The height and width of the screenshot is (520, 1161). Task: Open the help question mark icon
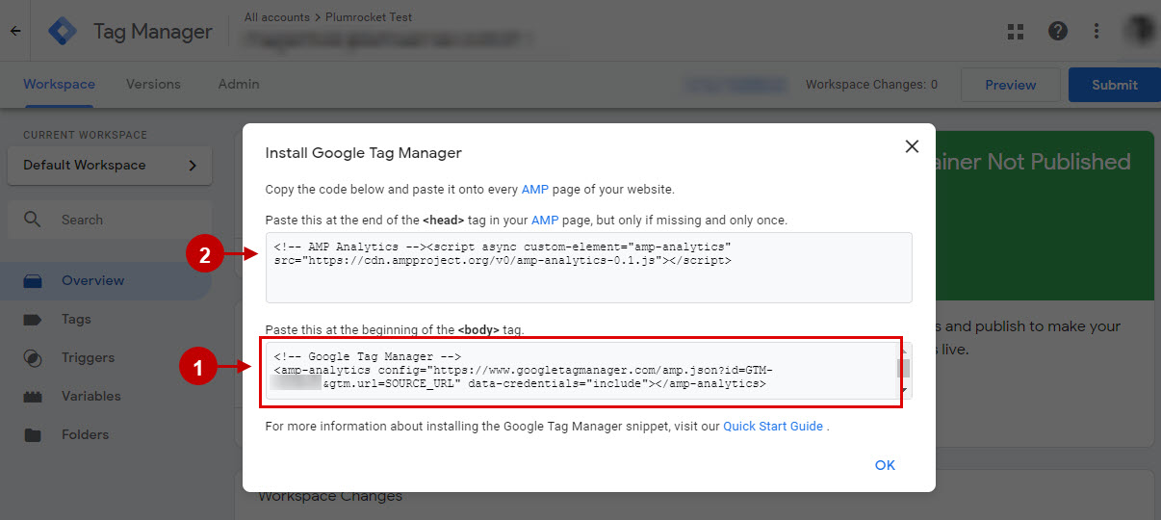pos(1058,31)
